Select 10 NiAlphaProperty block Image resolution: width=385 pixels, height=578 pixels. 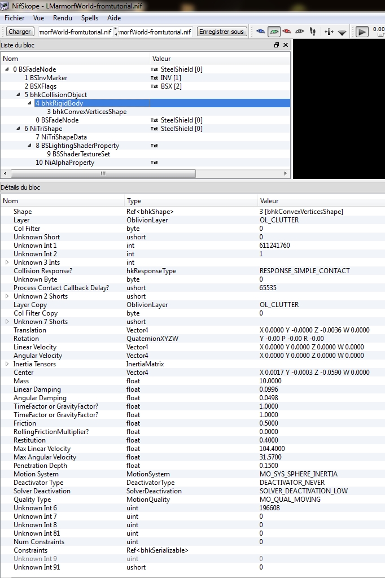65,163
